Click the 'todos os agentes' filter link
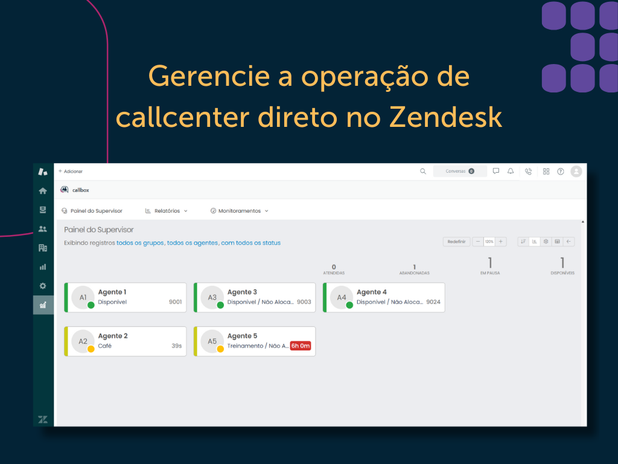Image resolution: width=618 pixels, height=464 pixels. (x=193, y=243)
